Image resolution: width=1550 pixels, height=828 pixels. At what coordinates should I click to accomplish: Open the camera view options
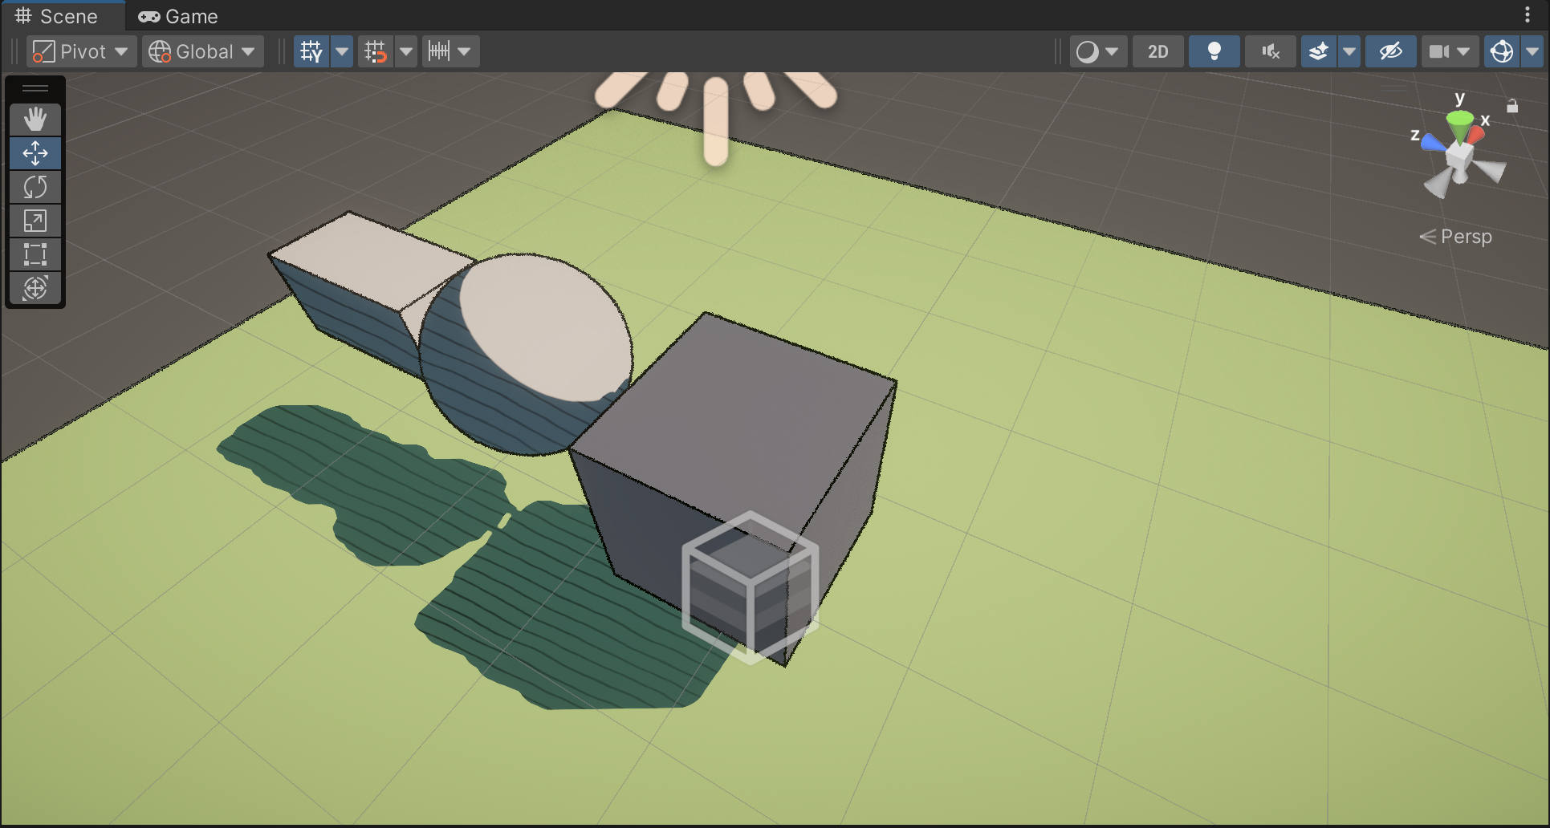click(x=1450, y=51)
